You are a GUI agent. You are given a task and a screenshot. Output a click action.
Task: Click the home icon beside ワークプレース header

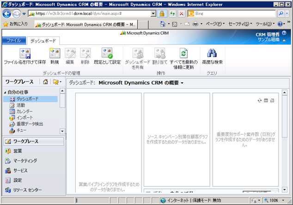pos(45,82)
